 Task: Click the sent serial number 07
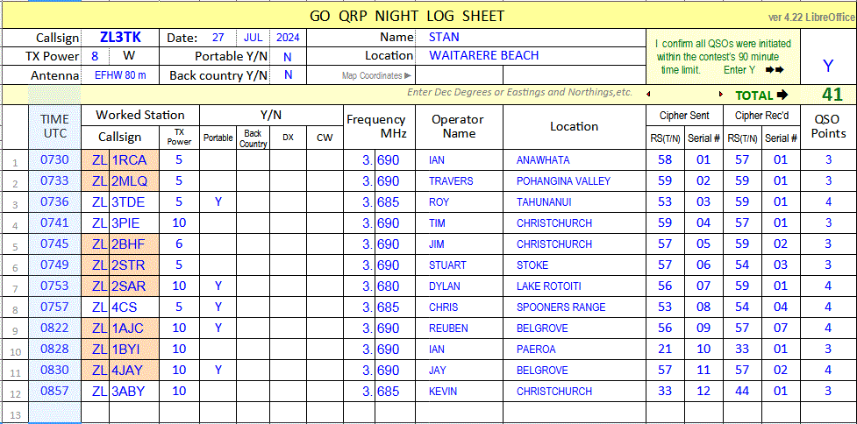(703, 286)
